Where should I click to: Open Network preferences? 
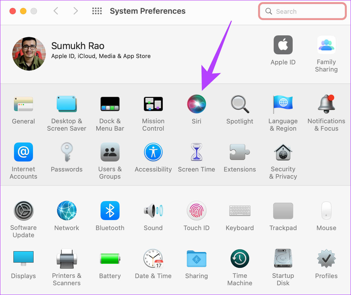(x=67, y=211)
